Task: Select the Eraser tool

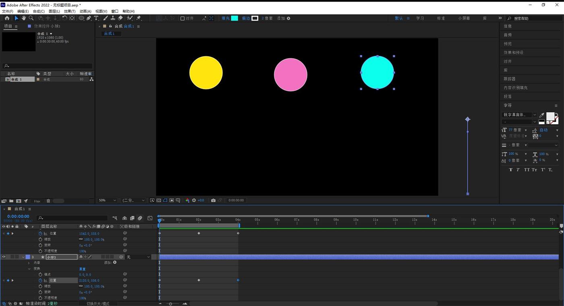Action: click(120, 18)
